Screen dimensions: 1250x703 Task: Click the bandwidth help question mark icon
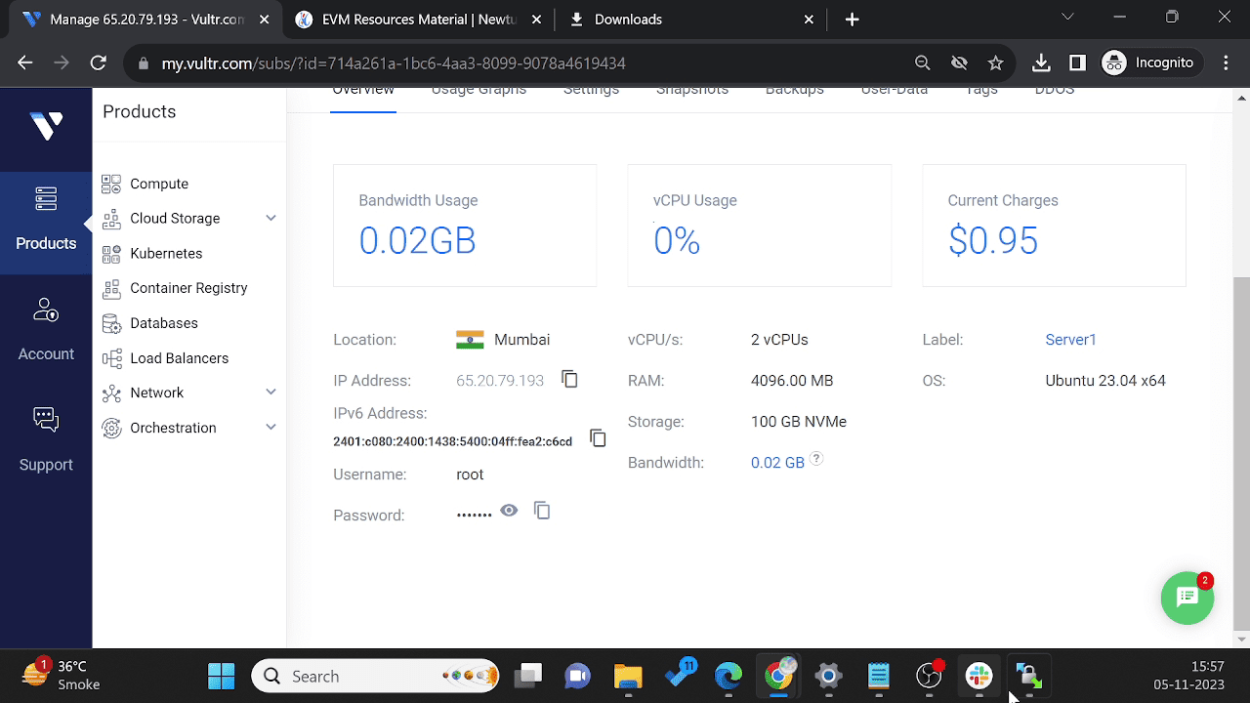(x=816, y=459)
